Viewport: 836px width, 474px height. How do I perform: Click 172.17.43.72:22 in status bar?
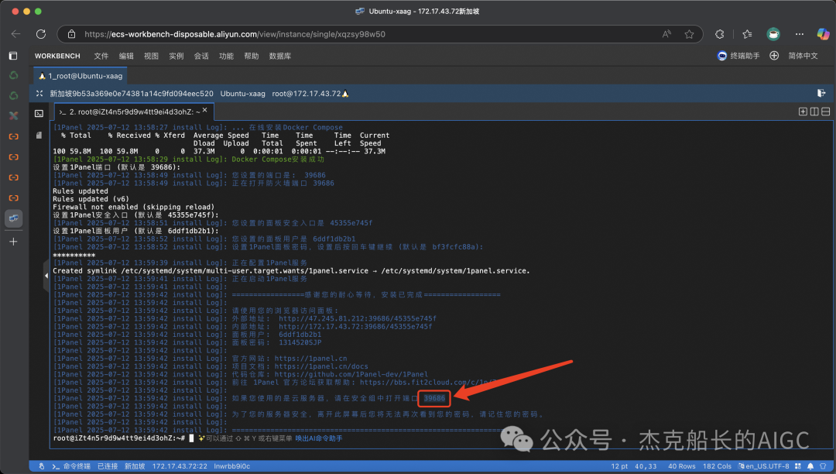coord(180,466)
